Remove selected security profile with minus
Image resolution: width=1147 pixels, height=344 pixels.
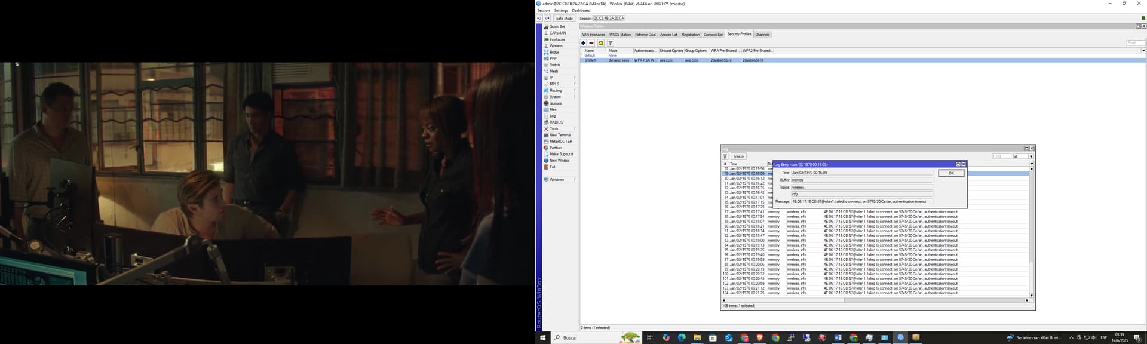(591, 43)
